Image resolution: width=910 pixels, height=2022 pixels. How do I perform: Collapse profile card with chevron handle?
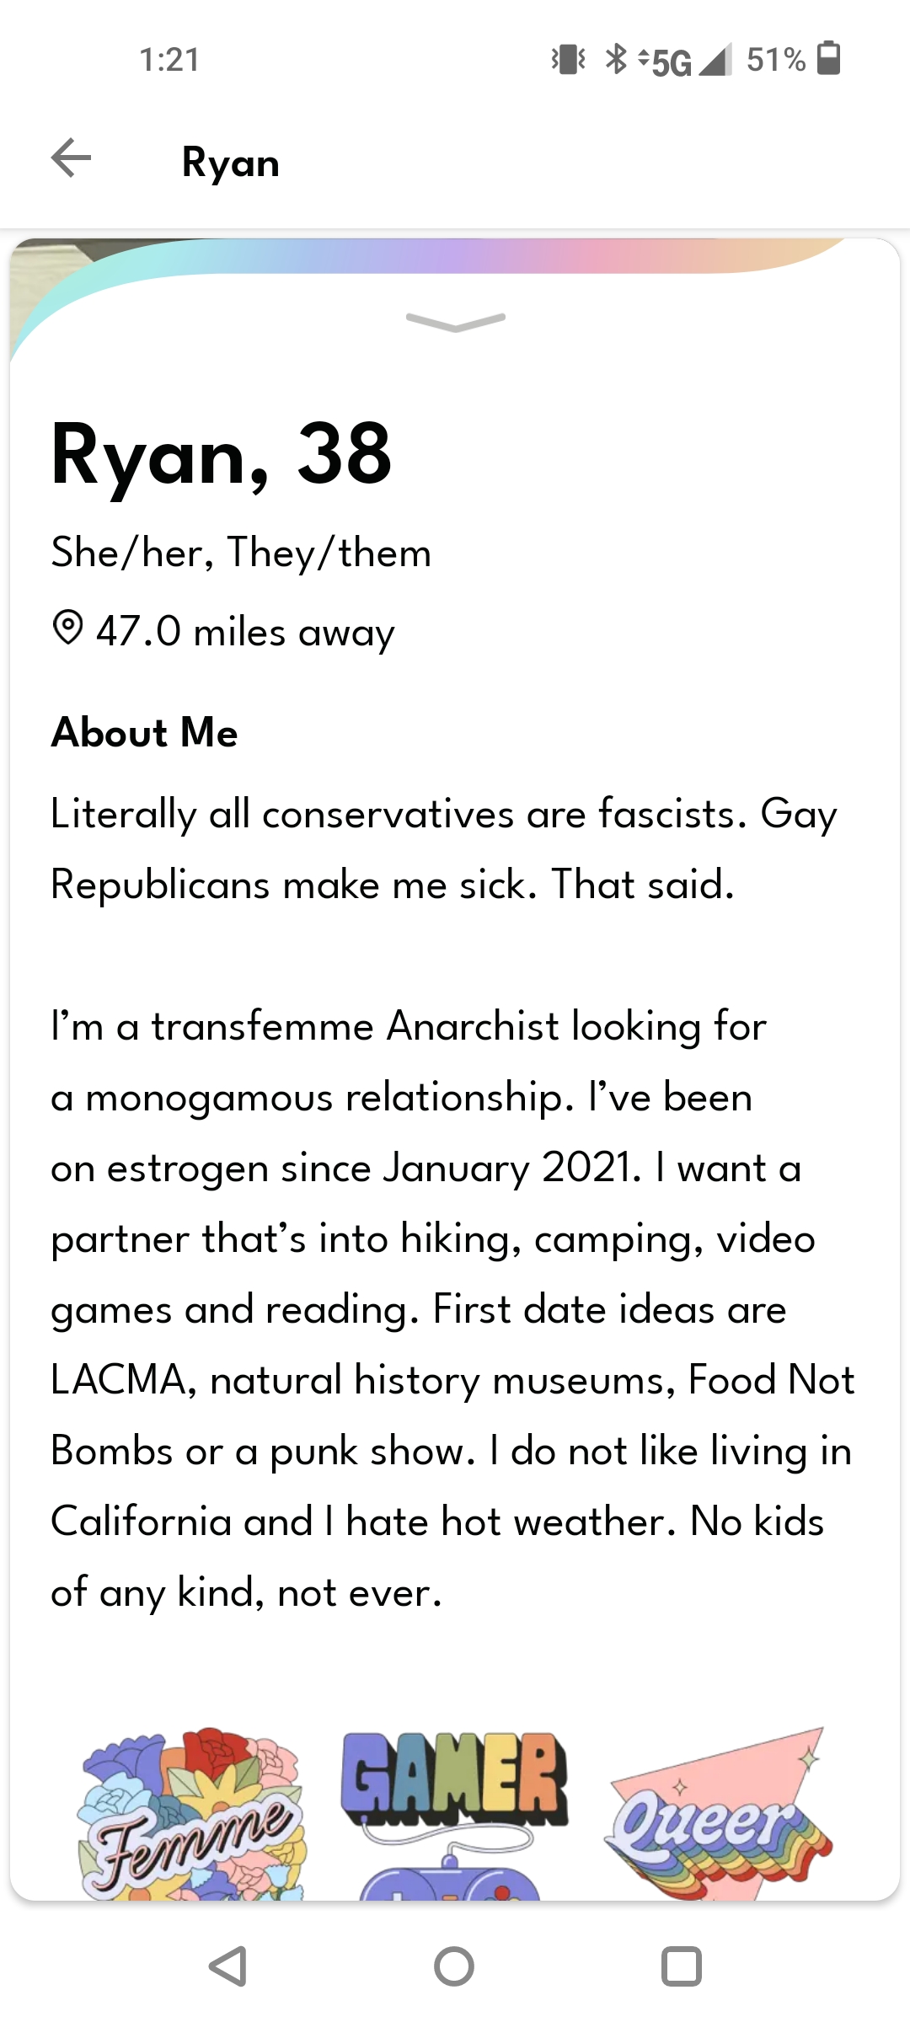[x=455, y=322]
